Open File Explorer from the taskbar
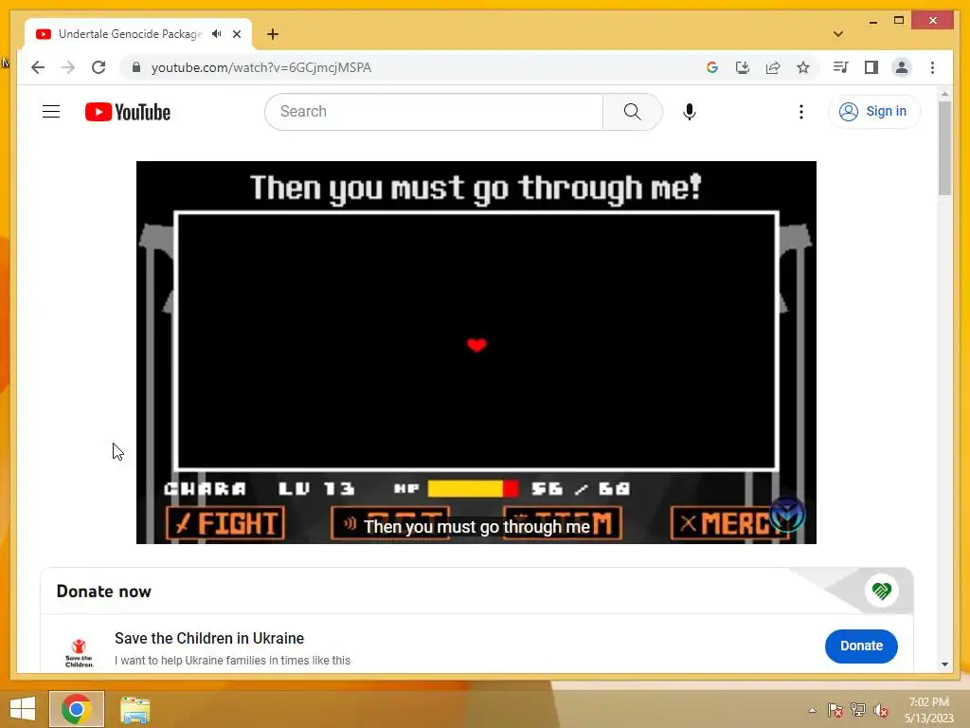 pyautogui.click(x=135, y=710)
